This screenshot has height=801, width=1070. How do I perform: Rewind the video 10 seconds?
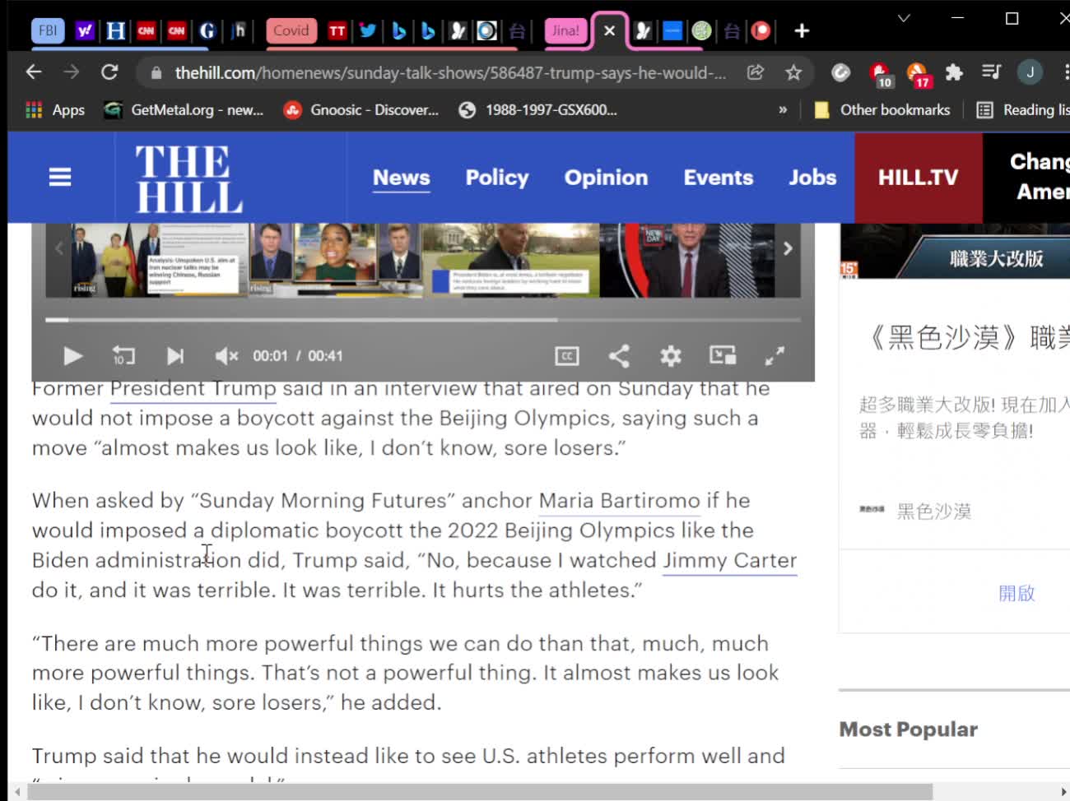123,356
